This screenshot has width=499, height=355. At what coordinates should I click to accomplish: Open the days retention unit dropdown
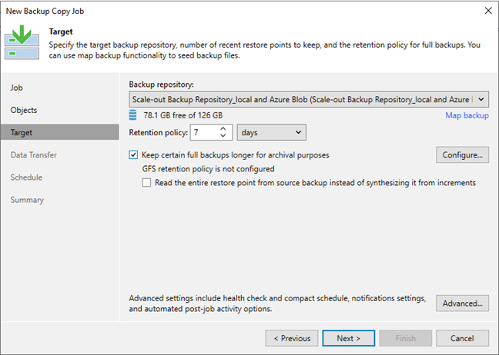point(272,132)
